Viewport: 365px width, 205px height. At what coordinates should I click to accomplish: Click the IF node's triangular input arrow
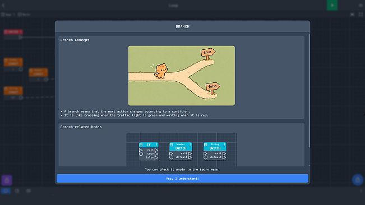141,150
